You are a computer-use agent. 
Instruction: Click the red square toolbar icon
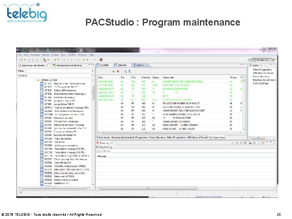pos(101,60)
